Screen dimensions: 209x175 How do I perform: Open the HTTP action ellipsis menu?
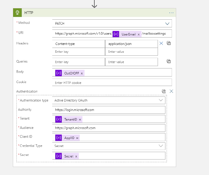(171, 13)
